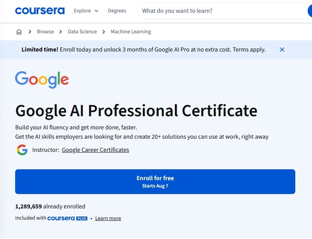Click the Google G instructor avatar
This screenshot has width=312, height=239.
point(22,150)
